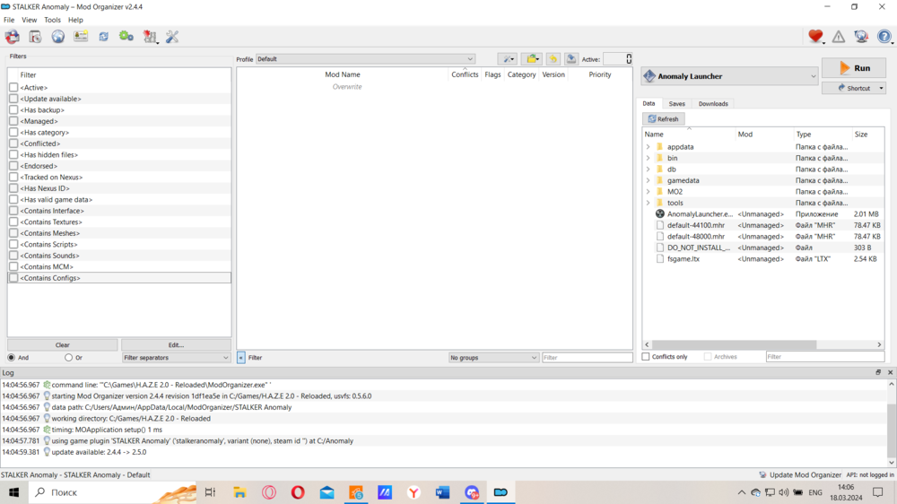Screen dimensions: 897x504
Task: Open Word from the taskbar
Action: coord(442,492)
